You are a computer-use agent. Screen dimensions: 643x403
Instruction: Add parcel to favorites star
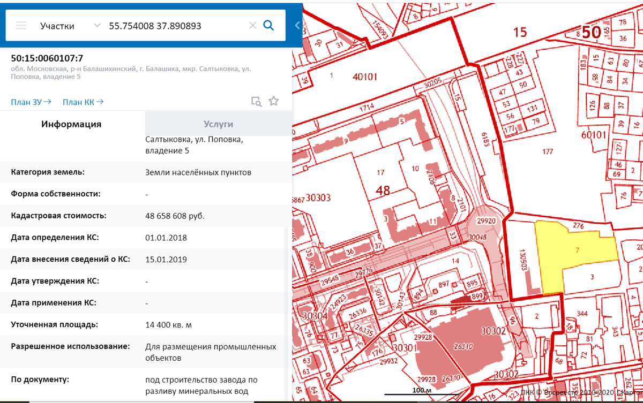point(274,101)
